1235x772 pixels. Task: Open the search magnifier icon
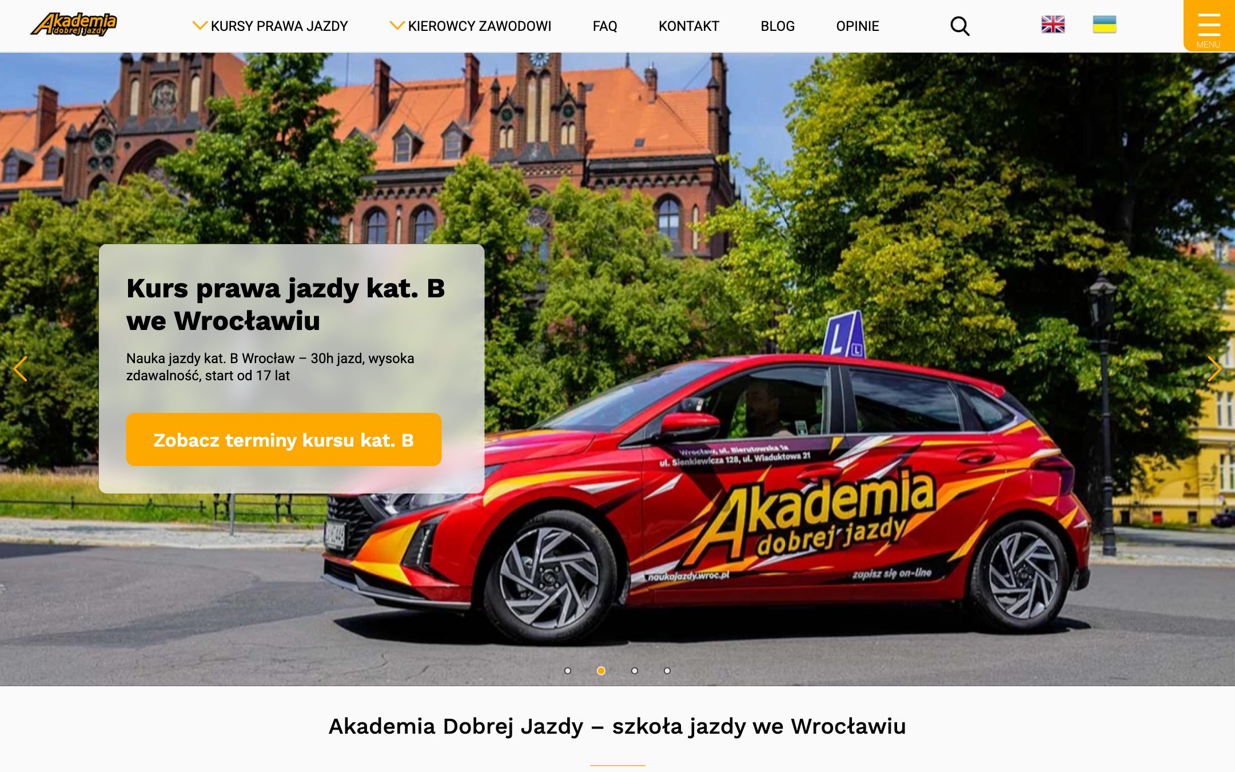click(960, 26)
